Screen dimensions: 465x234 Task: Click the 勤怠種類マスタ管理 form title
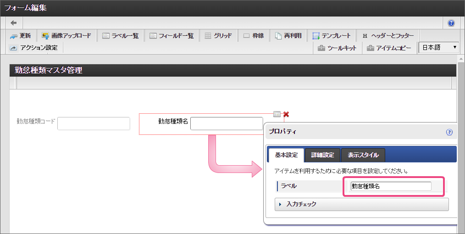click(48, 70)
